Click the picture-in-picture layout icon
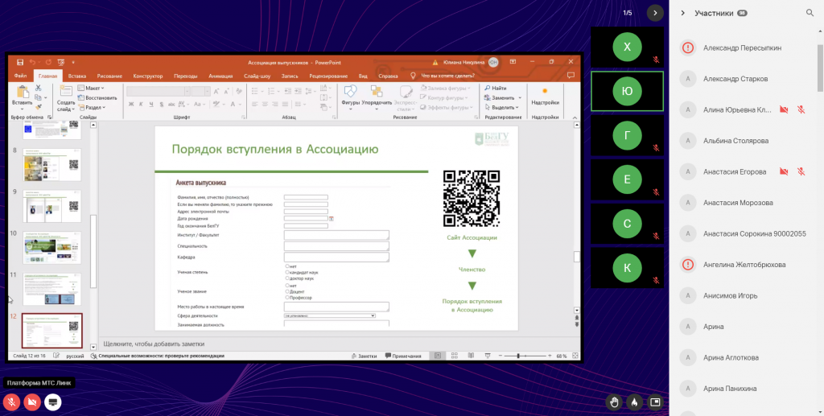This screenshot has width=824, height=416. click(655, 402)
